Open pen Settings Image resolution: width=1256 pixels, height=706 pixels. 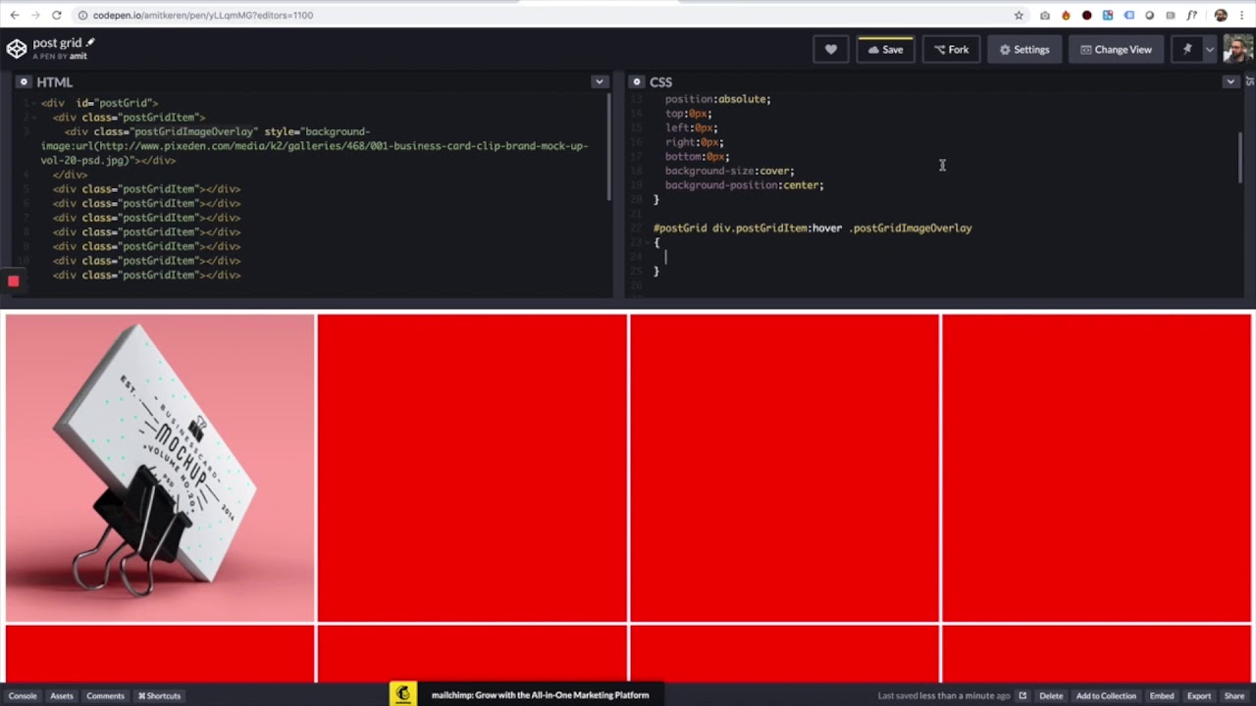pos(1024,49)
